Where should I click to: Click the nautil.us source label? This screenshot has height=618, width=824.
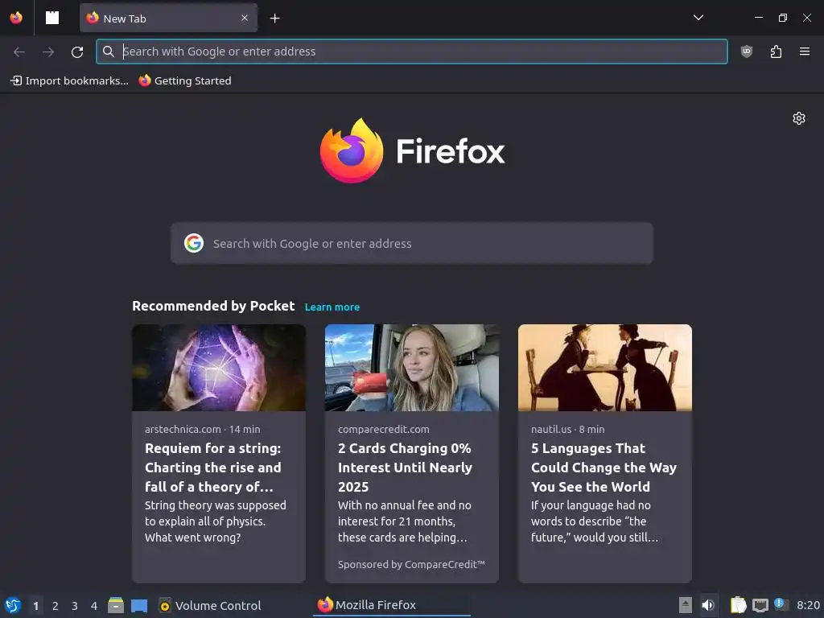click(x=550, y=430)
